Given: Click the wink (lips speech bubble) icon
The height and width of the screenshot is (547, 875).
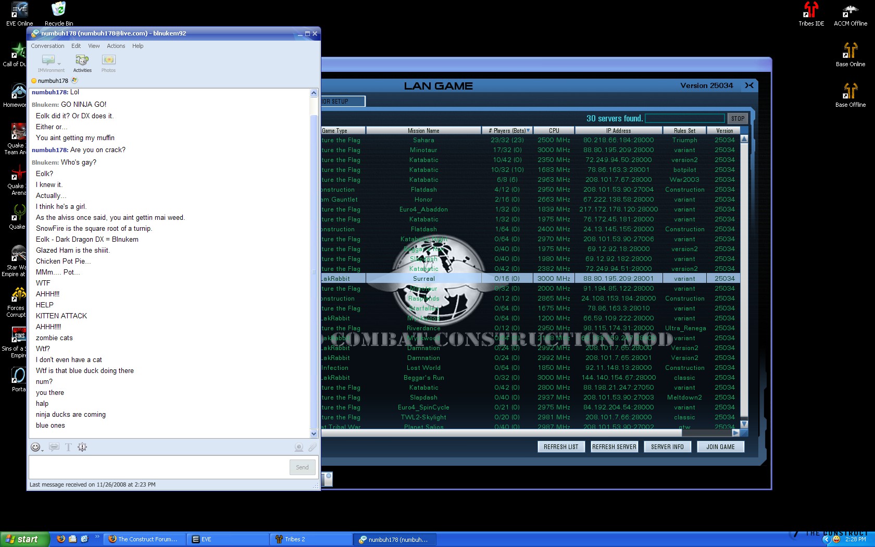Looking at the screenshot, I should pos(54,447).
